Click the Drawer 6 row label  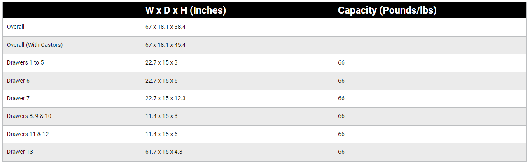pos(18,81)
